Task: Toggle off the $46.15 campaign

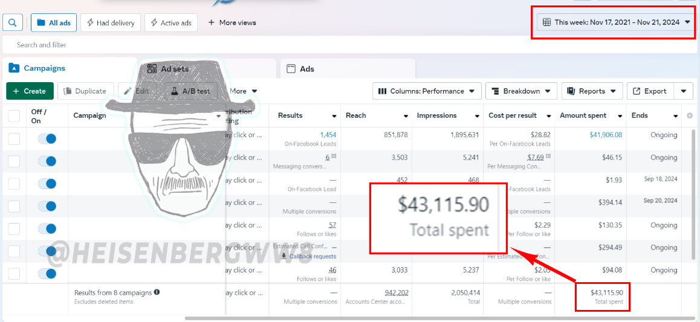Action: (47, 161)
